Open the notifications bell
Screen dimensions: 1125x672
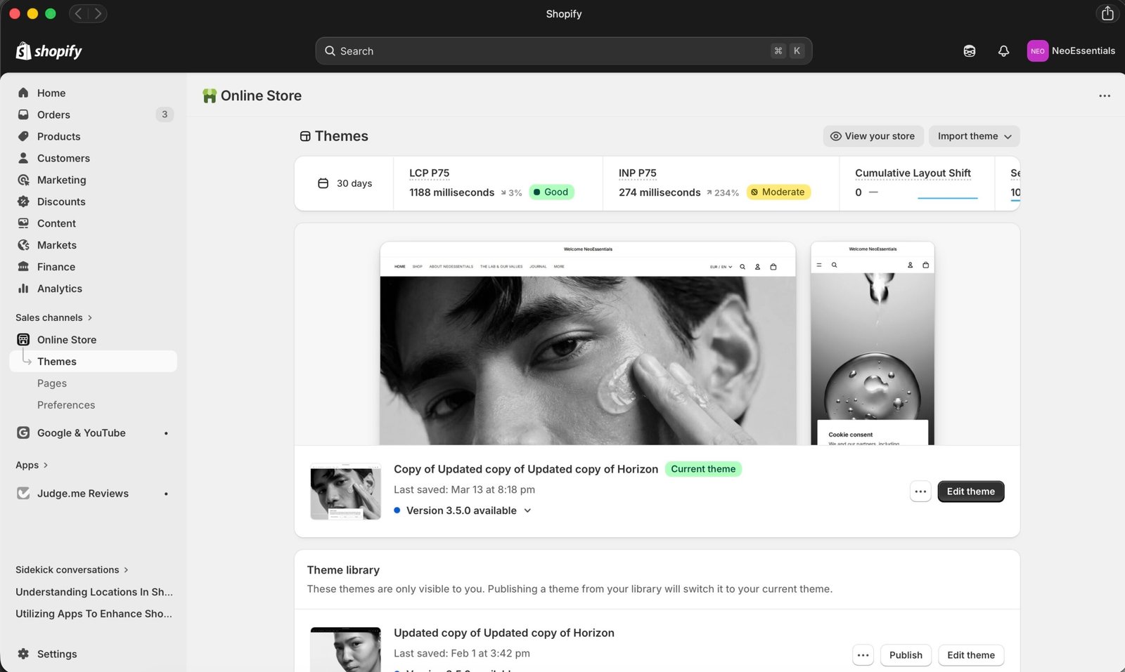click(x=1003, y=51)
